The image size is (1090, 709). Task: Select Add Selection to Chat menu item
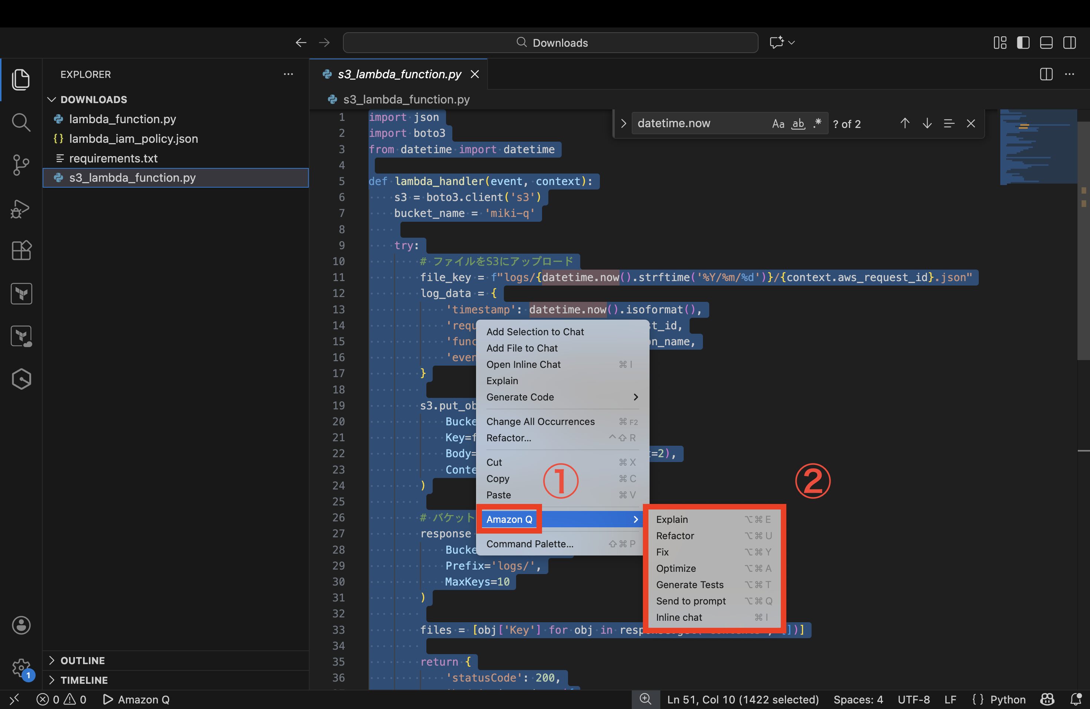535,332
